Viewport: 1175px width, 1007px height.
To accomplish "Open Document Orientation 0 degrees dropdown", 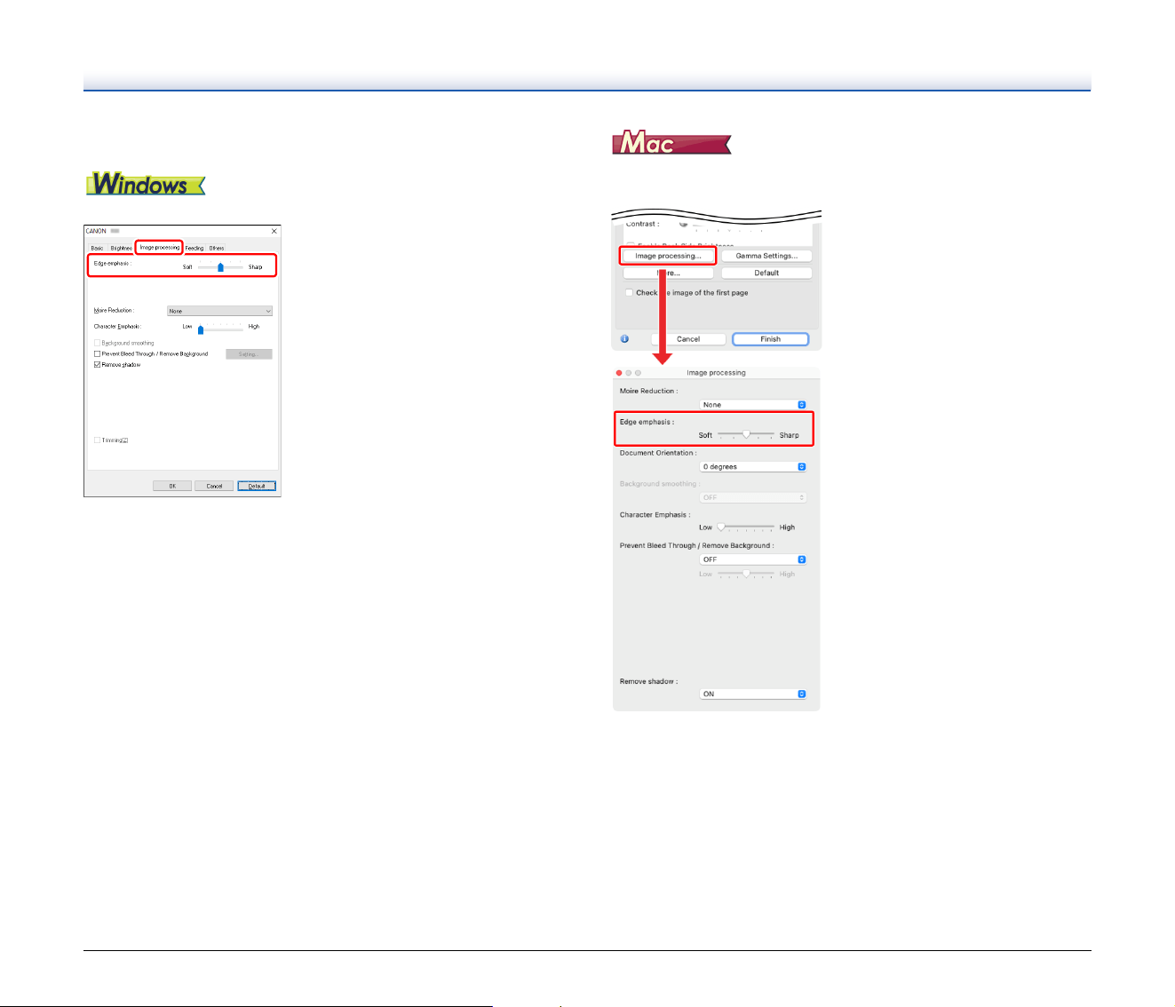I will (753, 467).
